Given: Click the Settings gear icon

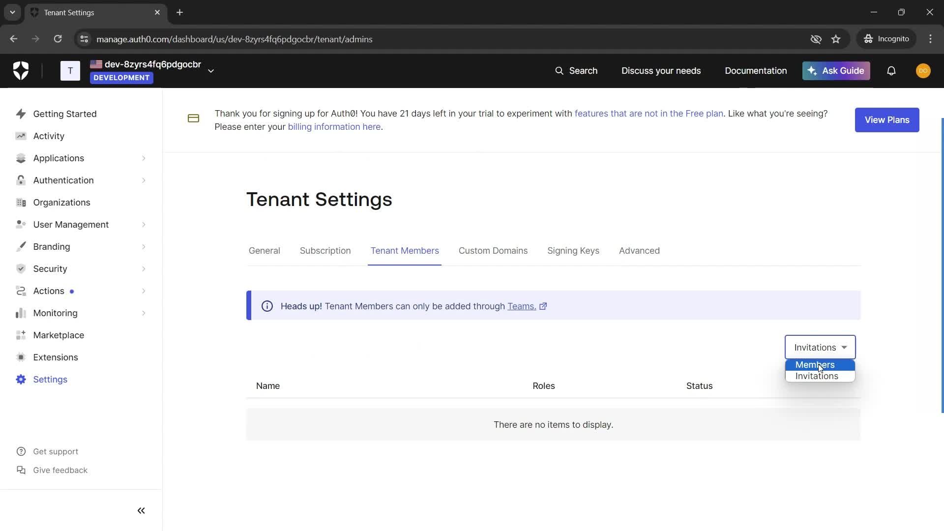Looking at the screenshot, I should tap(21, 379).
